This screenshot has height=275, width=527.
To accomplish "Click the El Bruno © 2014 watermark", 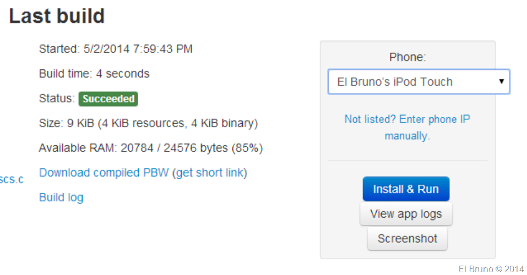I will pos(491,269).
